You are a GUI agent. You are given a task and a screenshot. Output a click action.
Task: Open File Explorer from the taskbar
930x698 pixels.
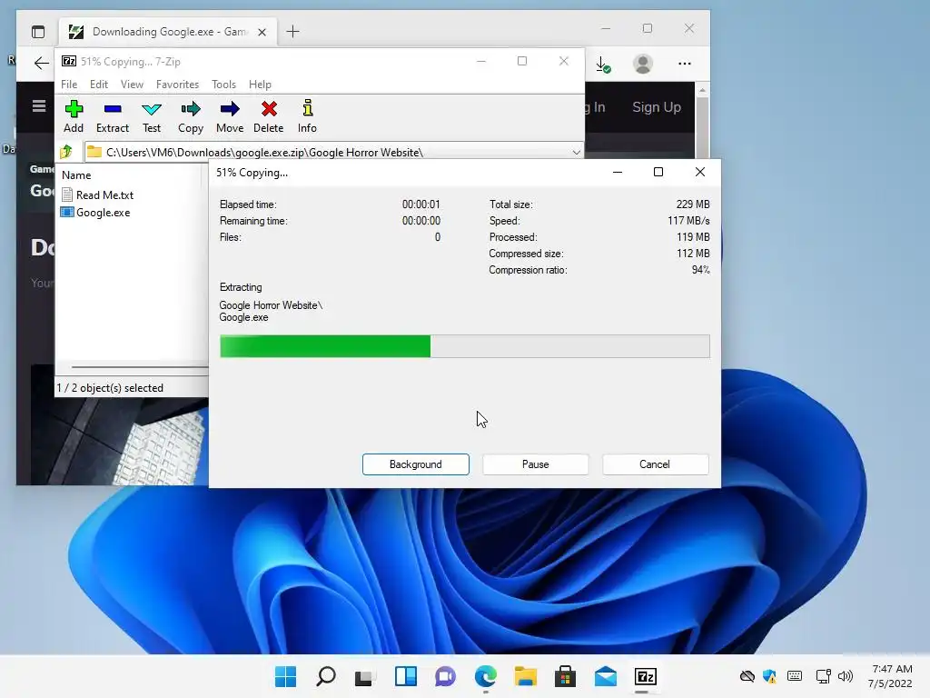(x=526, y=676)
